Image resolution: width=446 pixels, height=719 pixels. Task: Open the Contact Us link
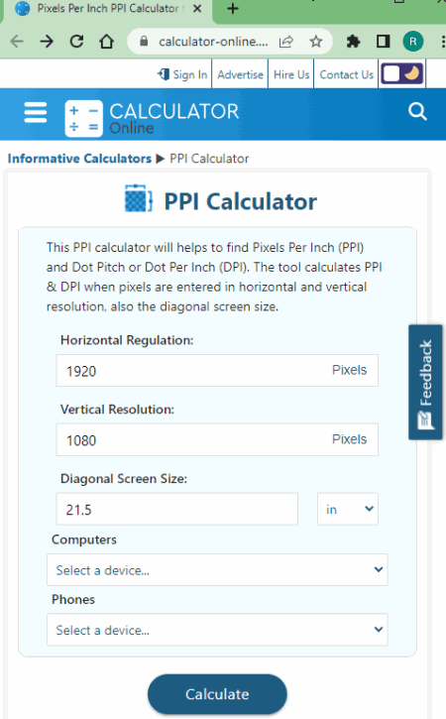point(347,74)
